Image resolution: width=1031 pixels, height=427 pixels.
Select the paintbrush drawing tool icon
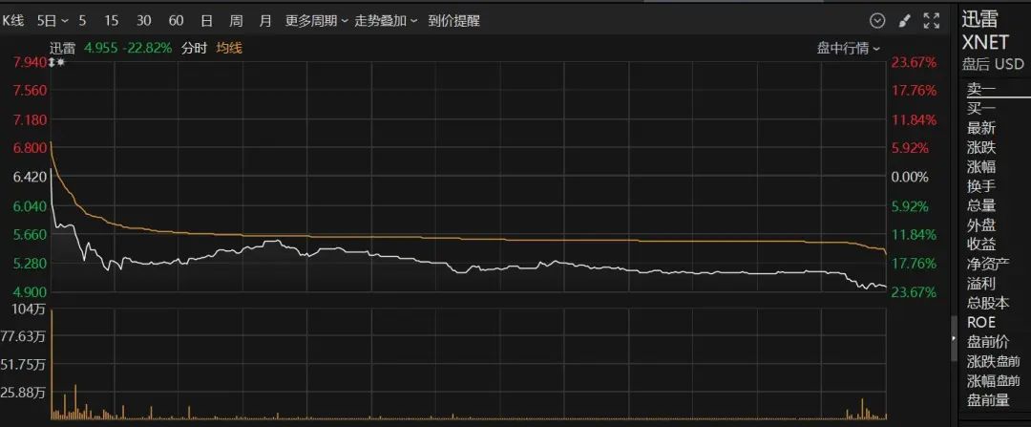pos(904,21)
